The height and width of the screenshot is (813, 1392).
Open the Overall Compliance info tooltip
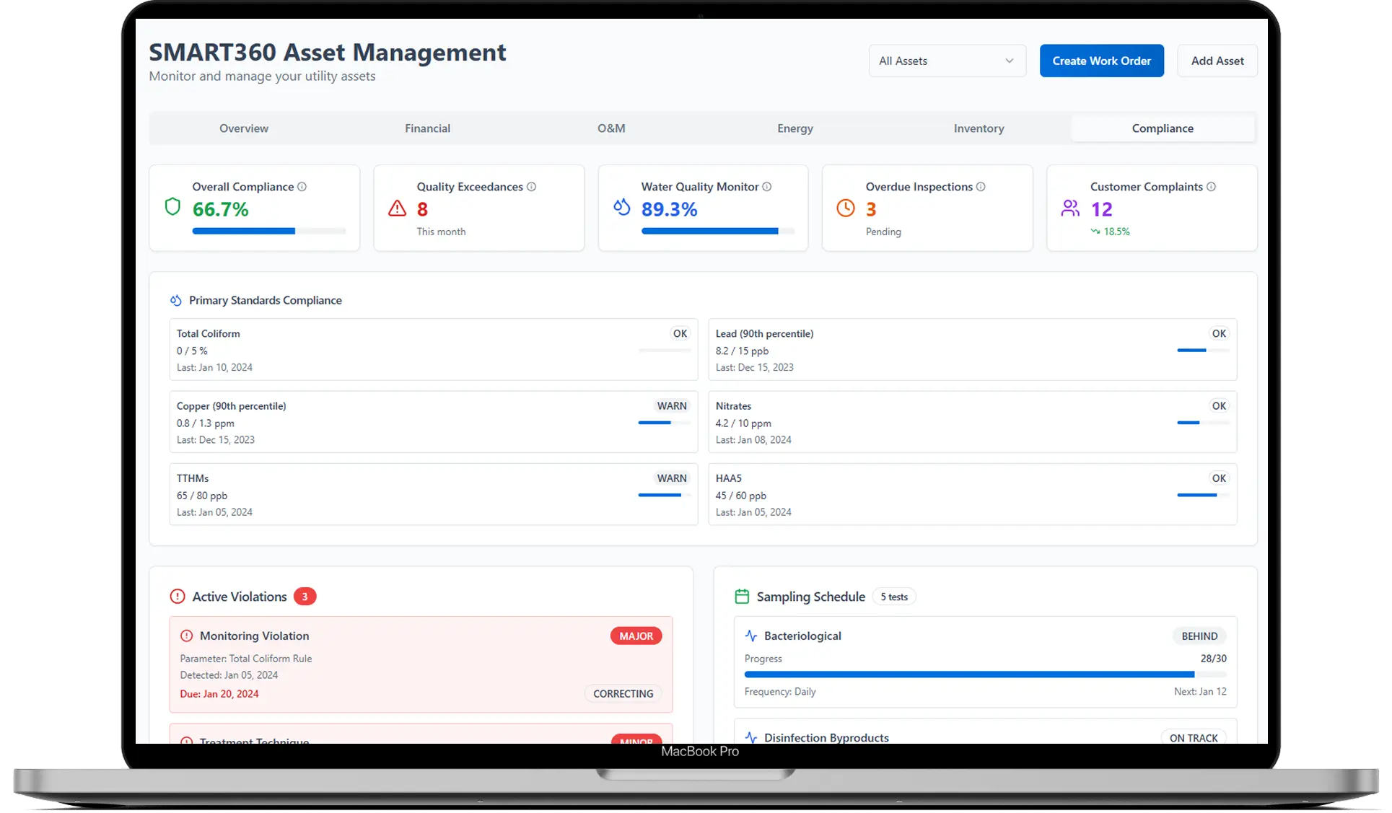[x=302, y=186]
